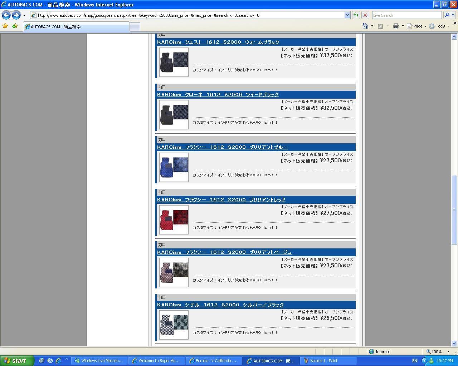Click the browser Forward arrow button
Screen dimensions: 458x366
tap(16, 15)
